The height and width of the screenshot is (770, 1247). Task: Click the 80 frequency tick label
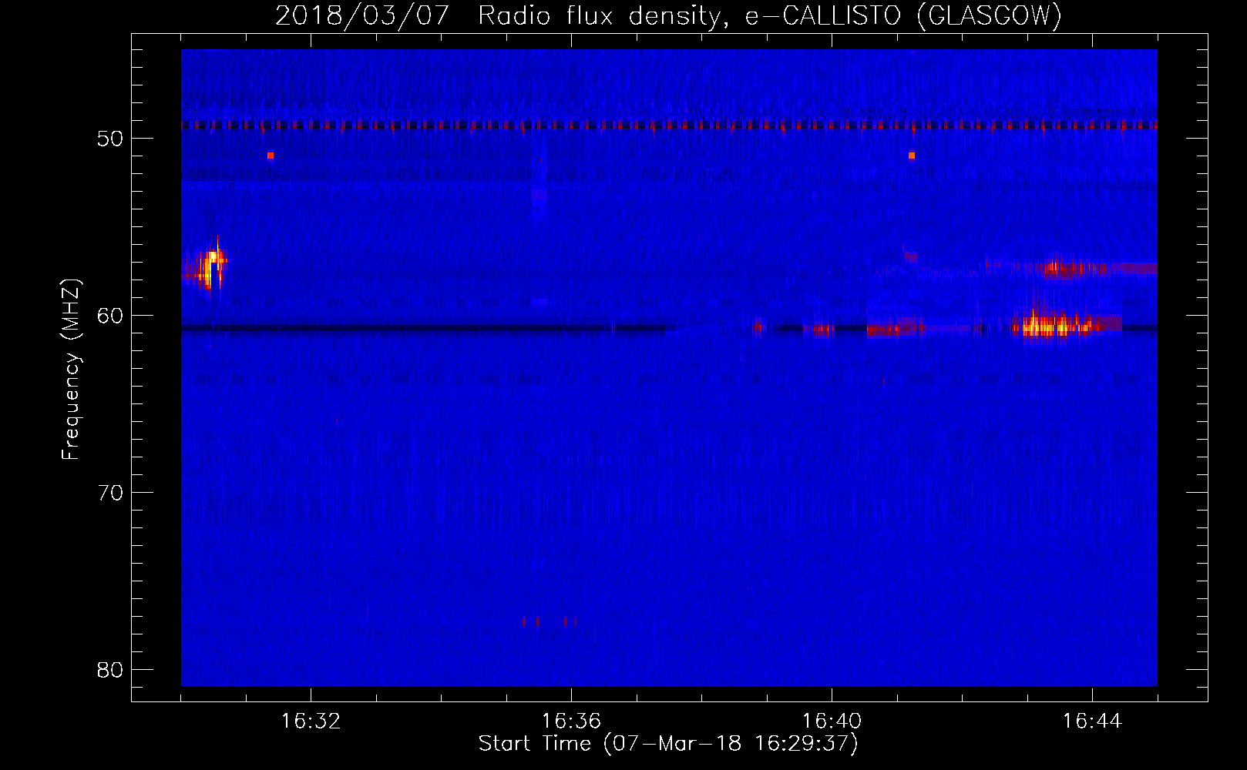[110, 670]
